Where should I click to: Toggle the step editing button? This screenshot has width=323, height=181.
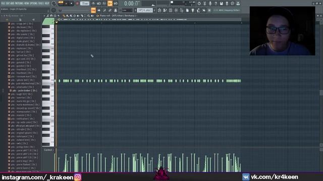pos(104,10)
